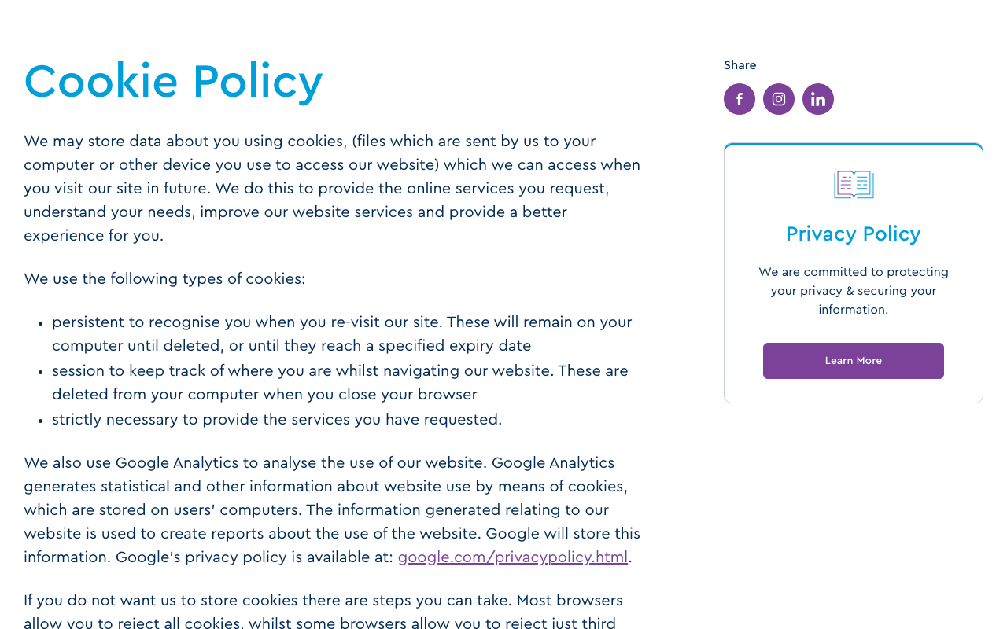
Task: Click the first paragraph about storing cookie data
Action: pyautogui.click(x=330, y=189)
